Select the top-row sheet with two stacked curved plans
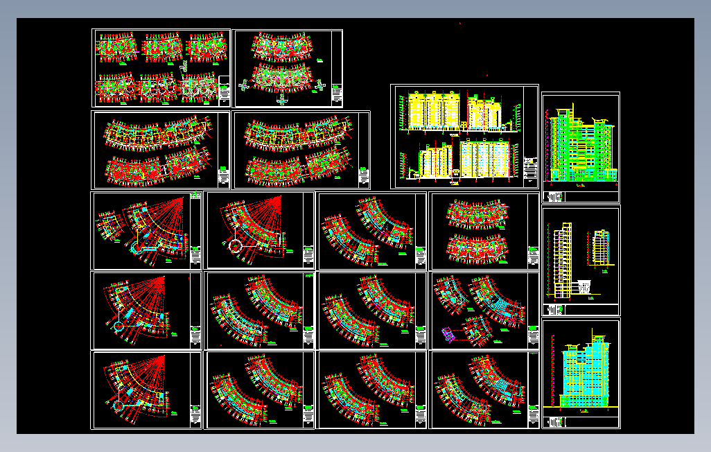Viewport: 711px width, 452px height. pyautogui.click(x=288, y=69)
